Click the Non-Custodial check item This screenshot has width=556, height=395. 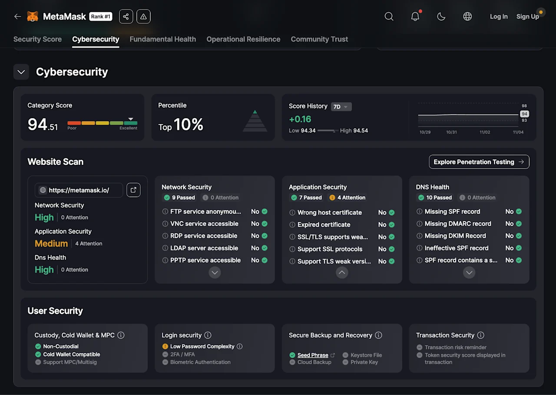coord(57,346)
